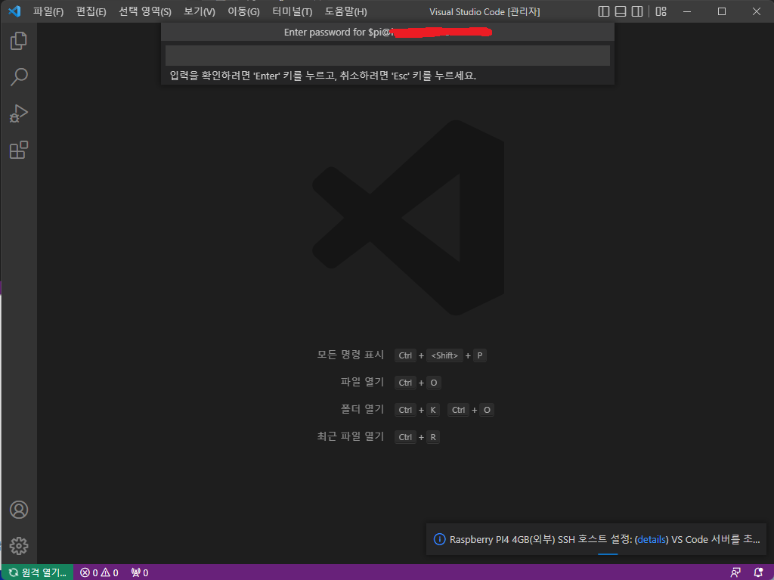Open the 터미널(T) menu
774x580 pixels.
(293, 11)
